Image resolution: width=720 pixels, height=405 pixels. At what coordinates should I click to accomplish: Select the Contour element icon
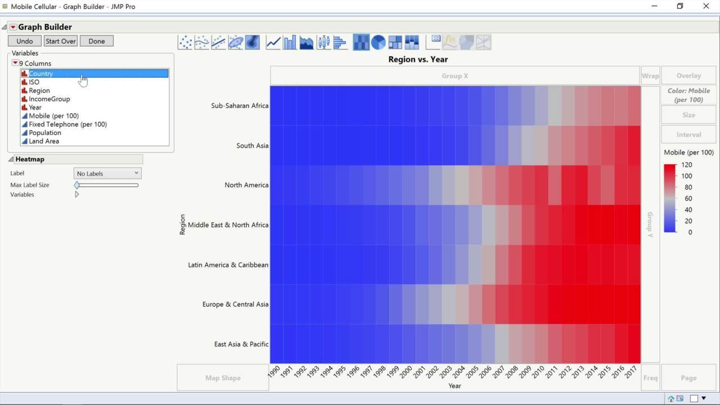tap(251, 42)
